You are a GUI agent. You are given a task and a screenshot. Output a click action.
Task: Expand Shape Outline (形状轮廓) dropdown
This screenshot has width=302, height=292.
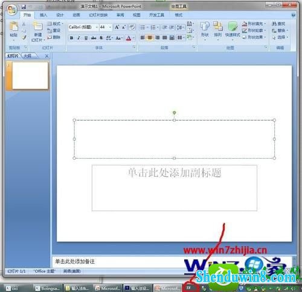click(x=265, y=30)
